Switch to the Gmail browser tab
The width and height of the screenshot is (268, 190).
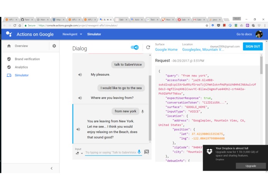click(x=199, y=20)
